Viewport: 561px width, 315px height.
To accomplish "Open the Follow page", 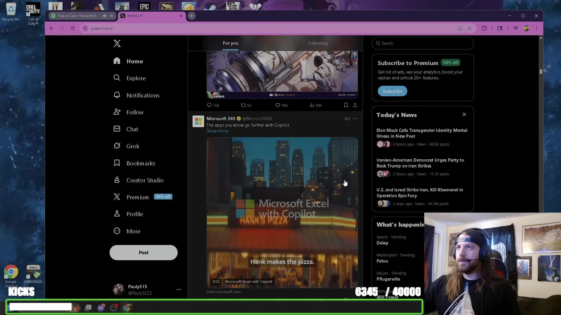I will coord(128,112).
